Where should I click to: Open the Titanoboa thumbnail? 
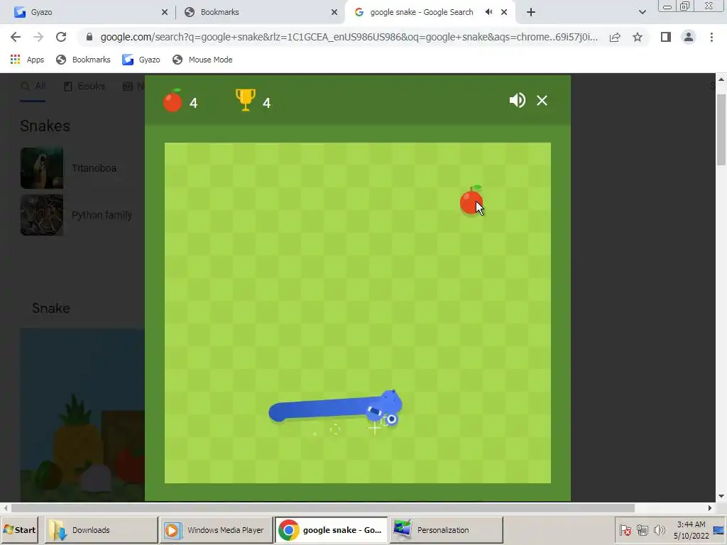[42, 167]
